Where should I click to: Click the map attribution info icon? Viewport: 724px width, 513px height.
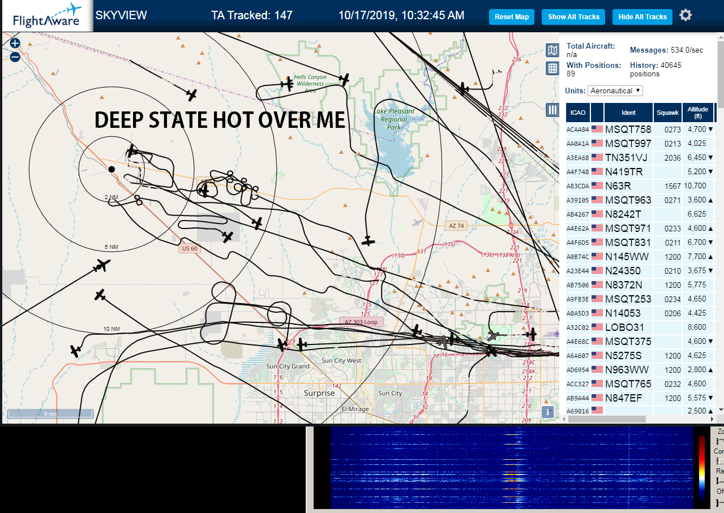(x=547, y=412)
